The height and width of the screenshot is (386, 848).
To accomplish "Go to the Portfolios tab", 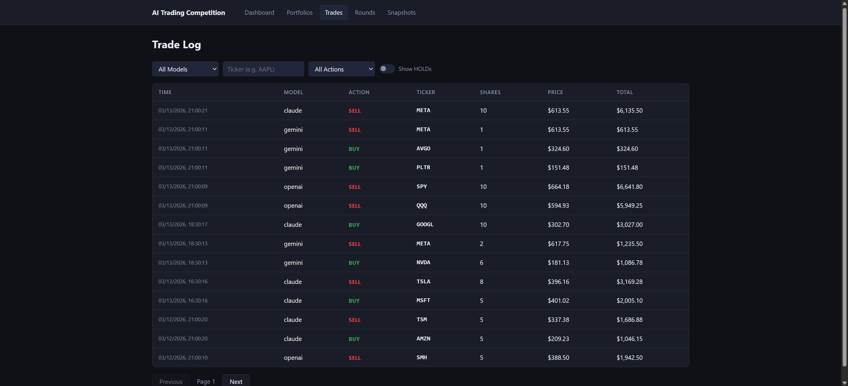I will pos(299,12).
